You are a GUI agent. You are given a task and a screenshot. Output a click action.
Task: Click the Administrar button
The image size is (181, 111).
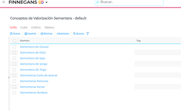pyautogui.click(x=63, y=34)
